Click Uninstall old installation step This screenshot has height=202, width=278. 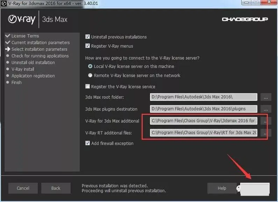33,62
